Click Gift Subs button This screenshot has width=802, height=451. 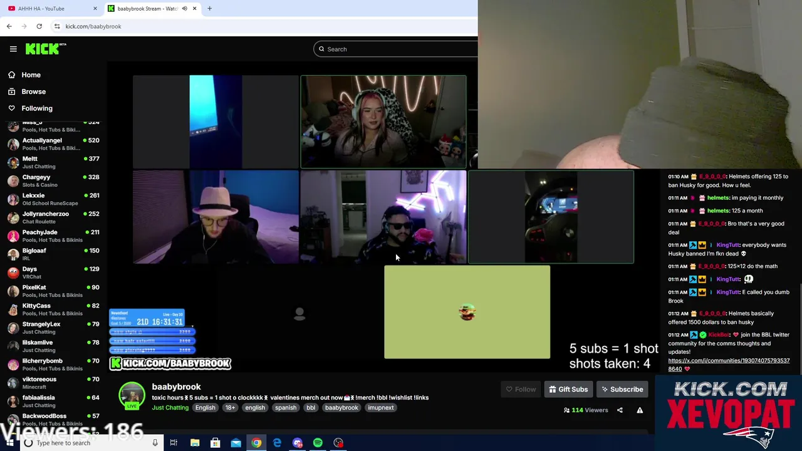pyautogui.click(x=568, y=390)
